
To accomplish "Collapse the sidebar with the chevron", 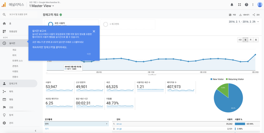I will [x=36, y=131].
